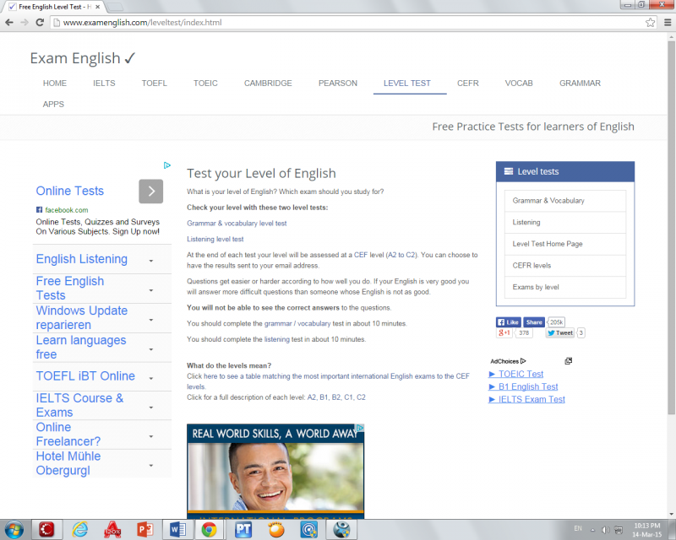The image size is (676, 540).
Task: Reload the page with the refresh icon
Action: click(40, 22)
